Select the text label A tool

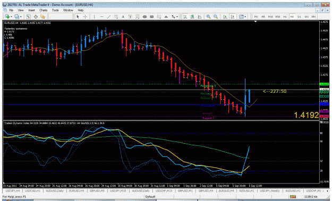pyautogui.click(x=123, y=16)
